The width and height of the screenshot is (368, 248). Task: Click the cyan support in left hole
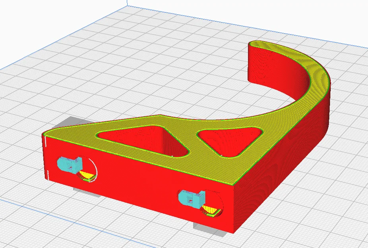[70, 165]
